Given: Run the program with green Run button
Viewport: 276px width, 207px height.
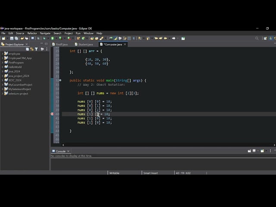Looking at the screenshot, I should (53, 38).
